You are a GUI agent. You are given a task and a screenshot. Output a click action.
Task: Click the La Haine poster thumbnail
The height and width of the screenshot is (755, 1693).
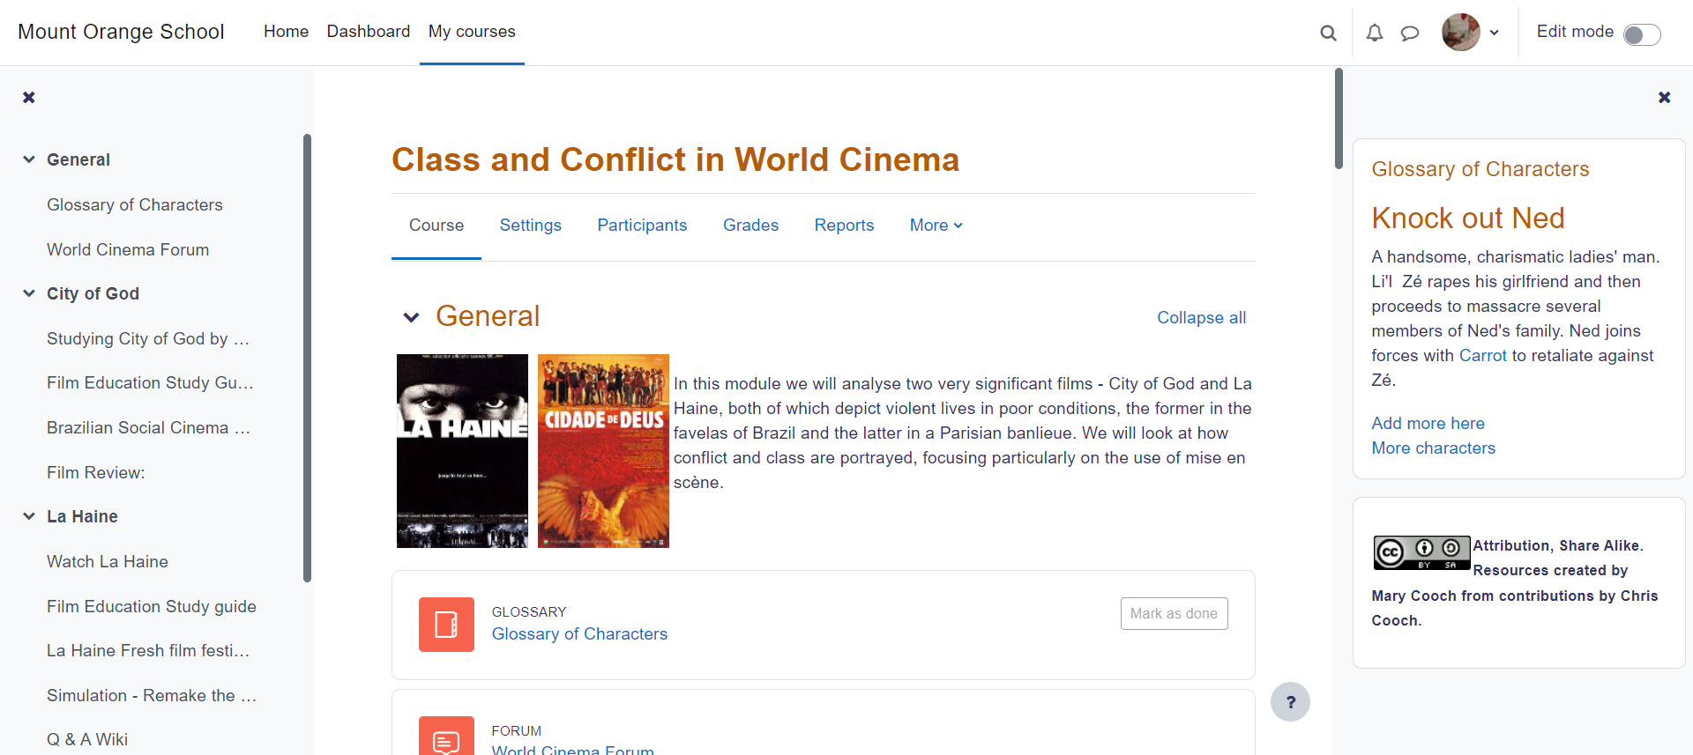click(x=462, y=451)
